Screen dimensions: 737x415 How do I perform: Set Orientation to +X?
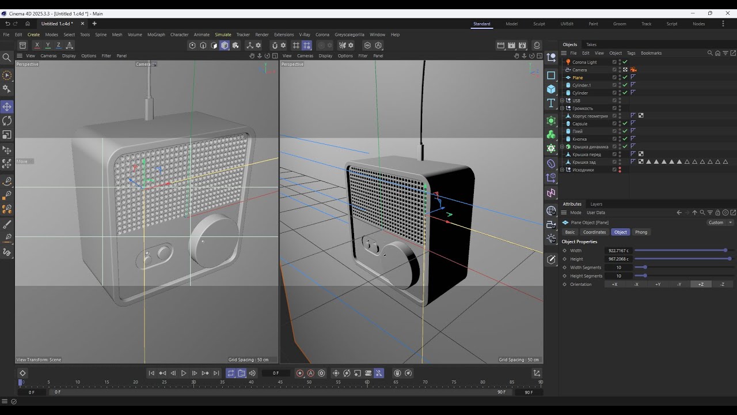[x=614, y=284]
